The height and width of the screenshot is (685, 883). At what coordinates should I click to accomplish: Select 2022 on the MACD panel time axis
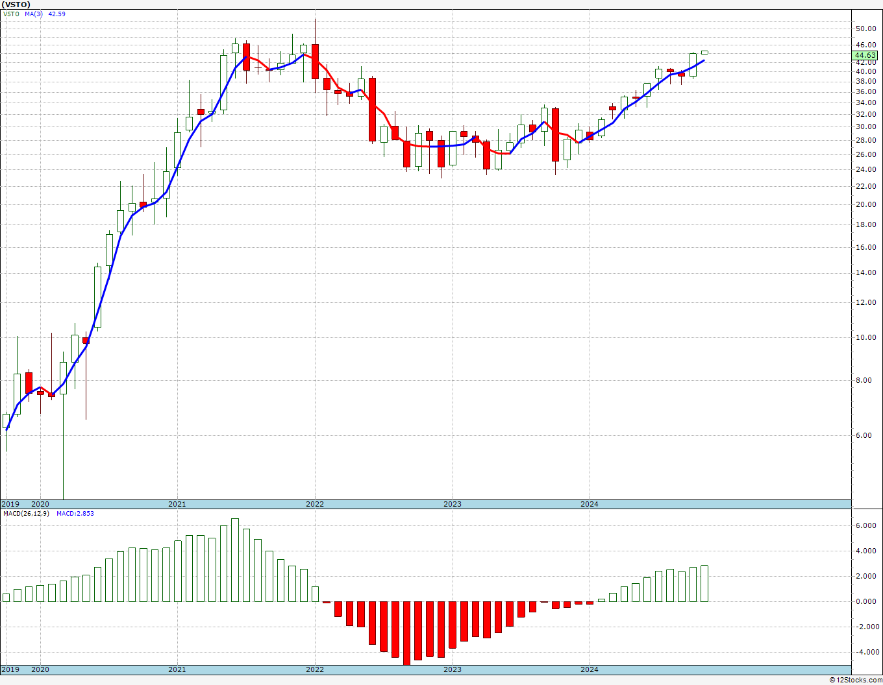(315, 669)
